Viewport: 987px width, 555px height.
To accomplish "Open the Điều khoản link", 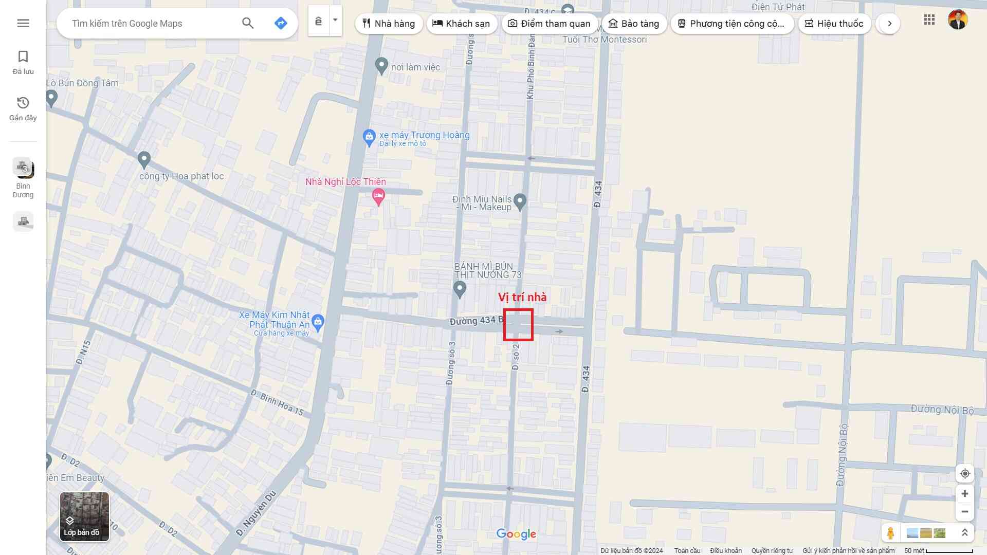I will [725, 551].
